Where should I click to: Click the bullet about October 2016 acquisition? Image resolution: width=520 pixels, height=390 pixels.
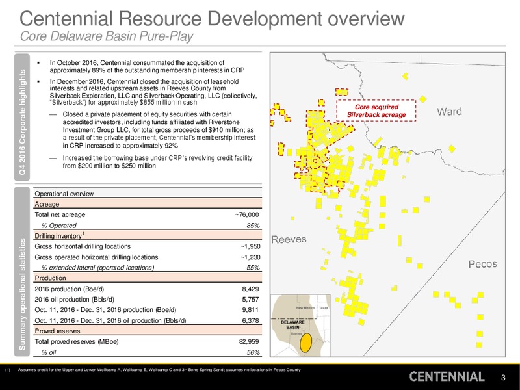[148, 66]
